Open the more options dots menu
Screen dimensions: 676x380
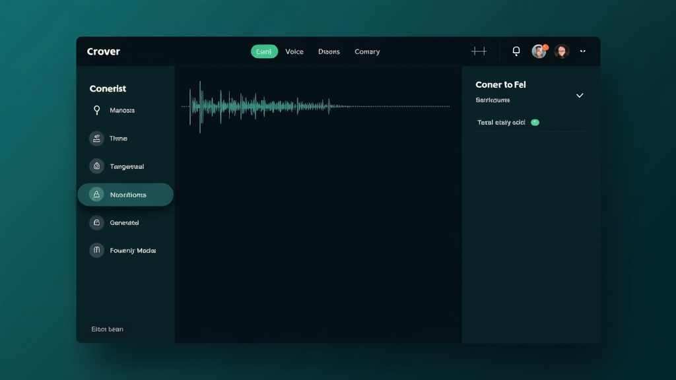(x=583, y=51)
